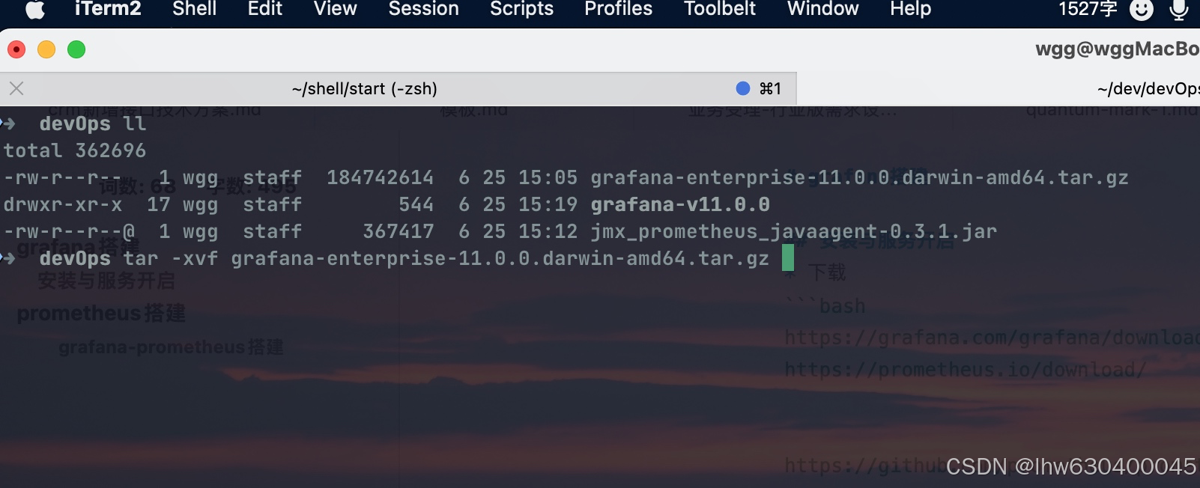Maximize the window with green button

click(x=76, y=49)
